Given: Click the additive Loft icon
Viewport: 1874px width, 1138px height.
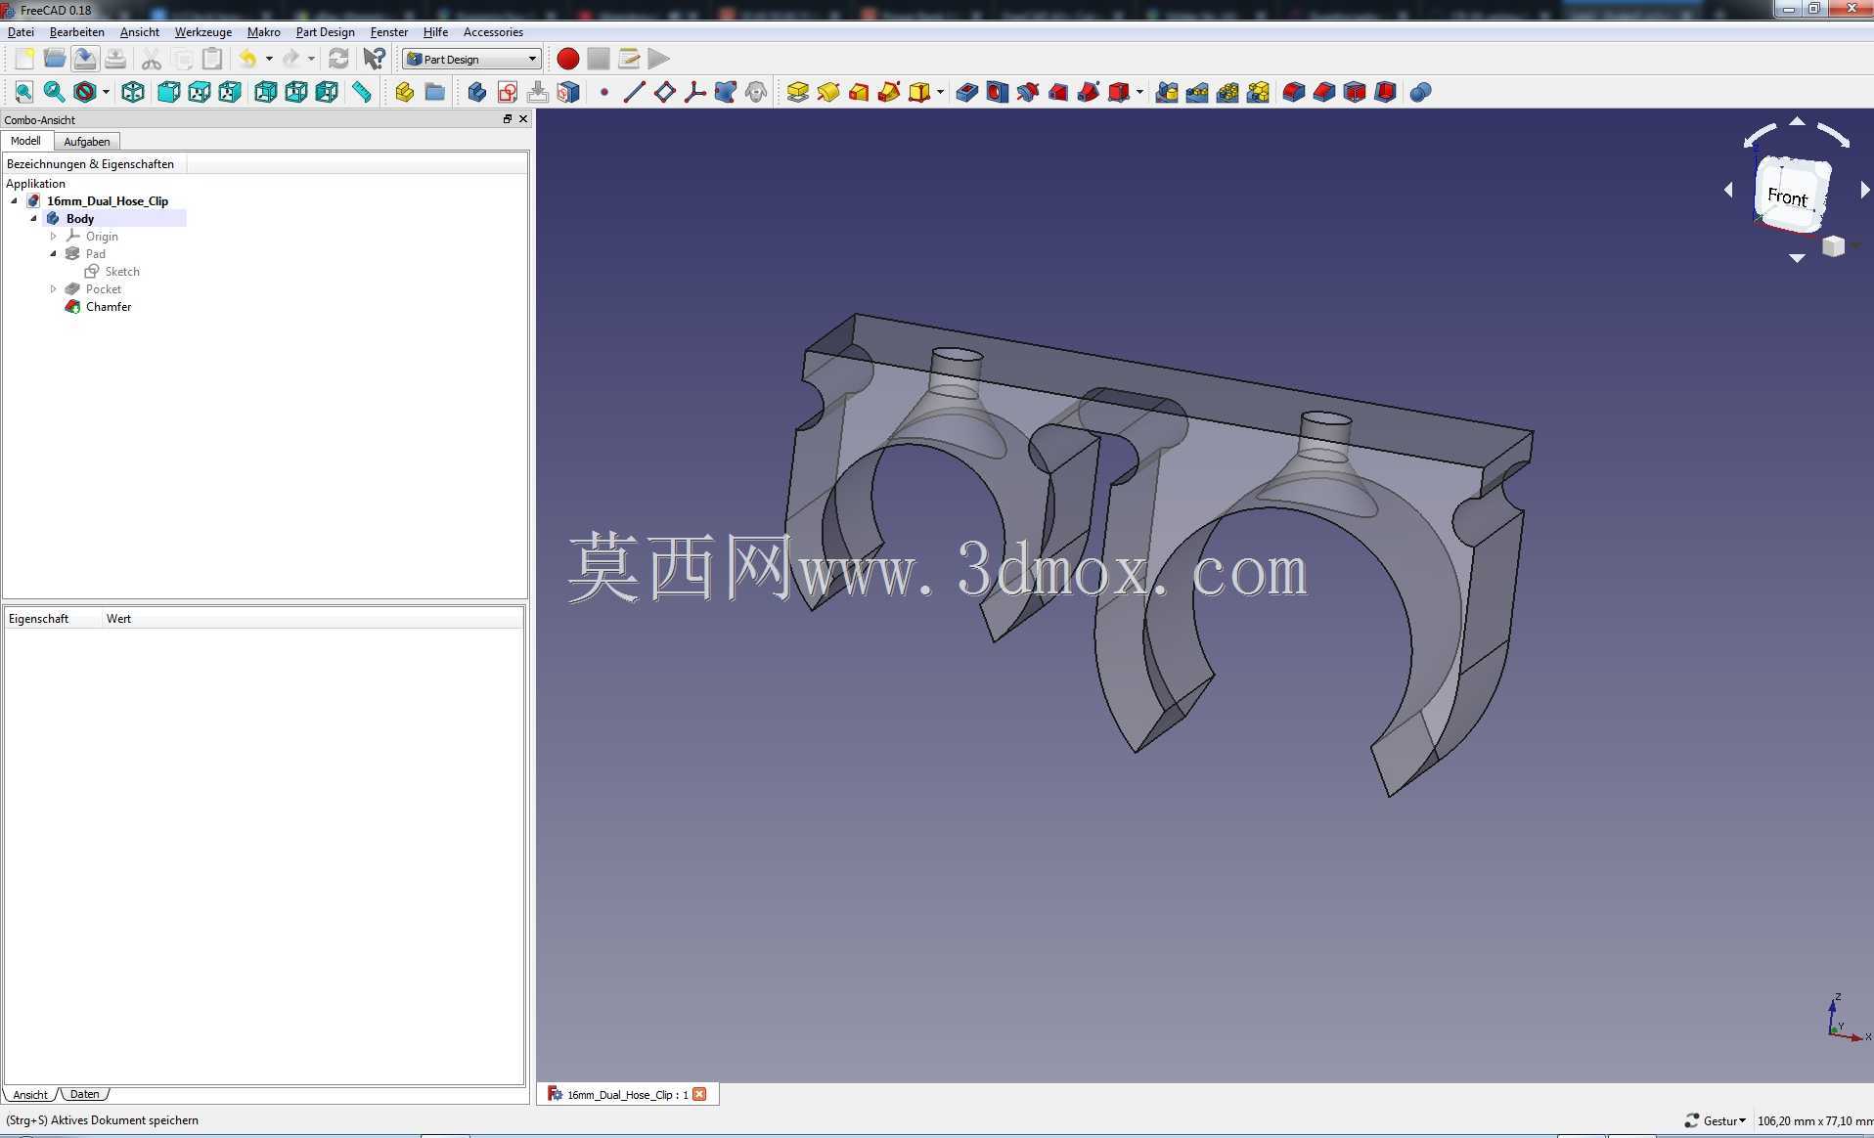Looking at the screenshot, I should point(858,92).
